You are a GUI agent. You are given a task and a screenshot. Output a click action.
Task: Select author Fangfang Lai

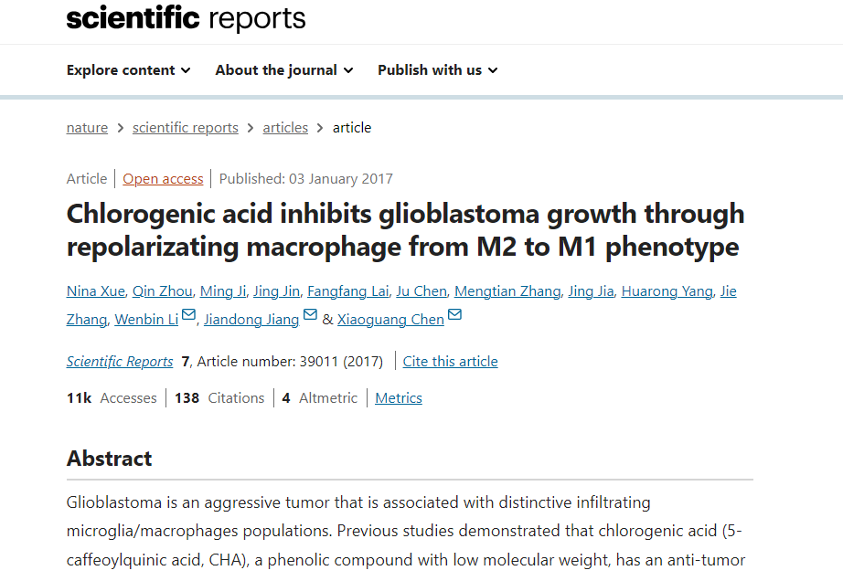[x=347, y=291]
